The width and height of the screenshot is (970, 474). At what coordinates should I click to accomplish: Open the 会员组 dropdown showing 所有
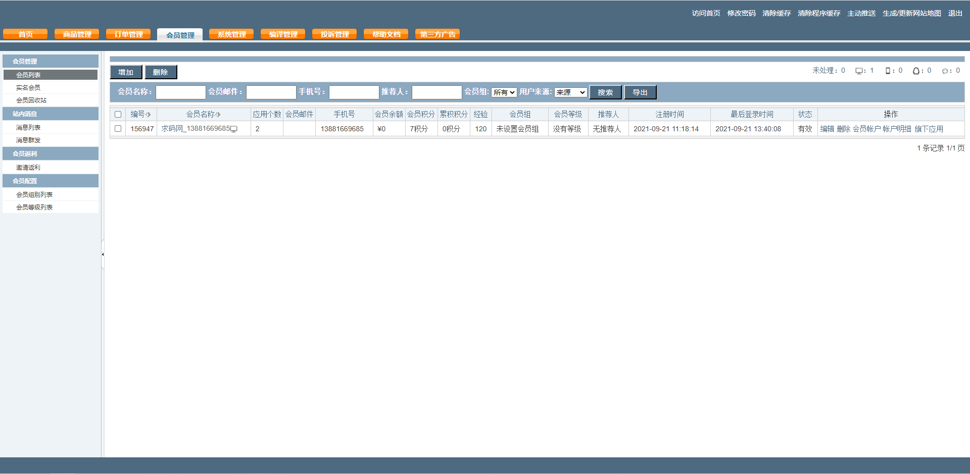click(x=504, y=92)
